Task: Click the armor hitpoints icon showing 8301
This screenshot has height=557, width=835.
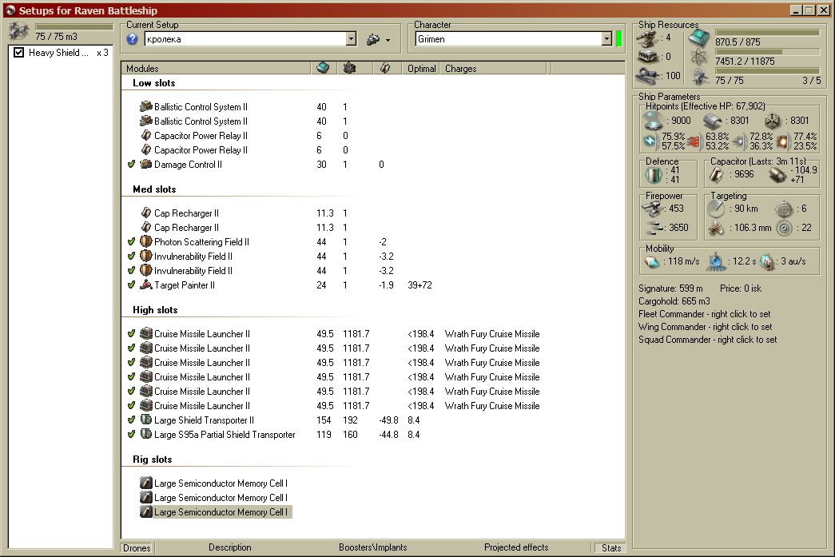Action: coord(711,121)
